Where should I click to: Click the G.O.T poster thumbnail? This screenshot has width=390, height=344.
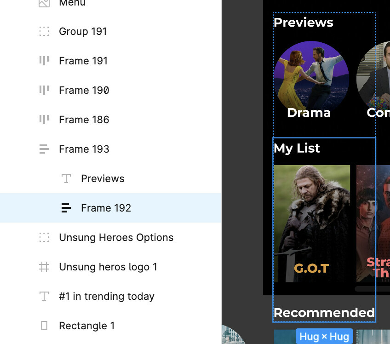(312, 224)
